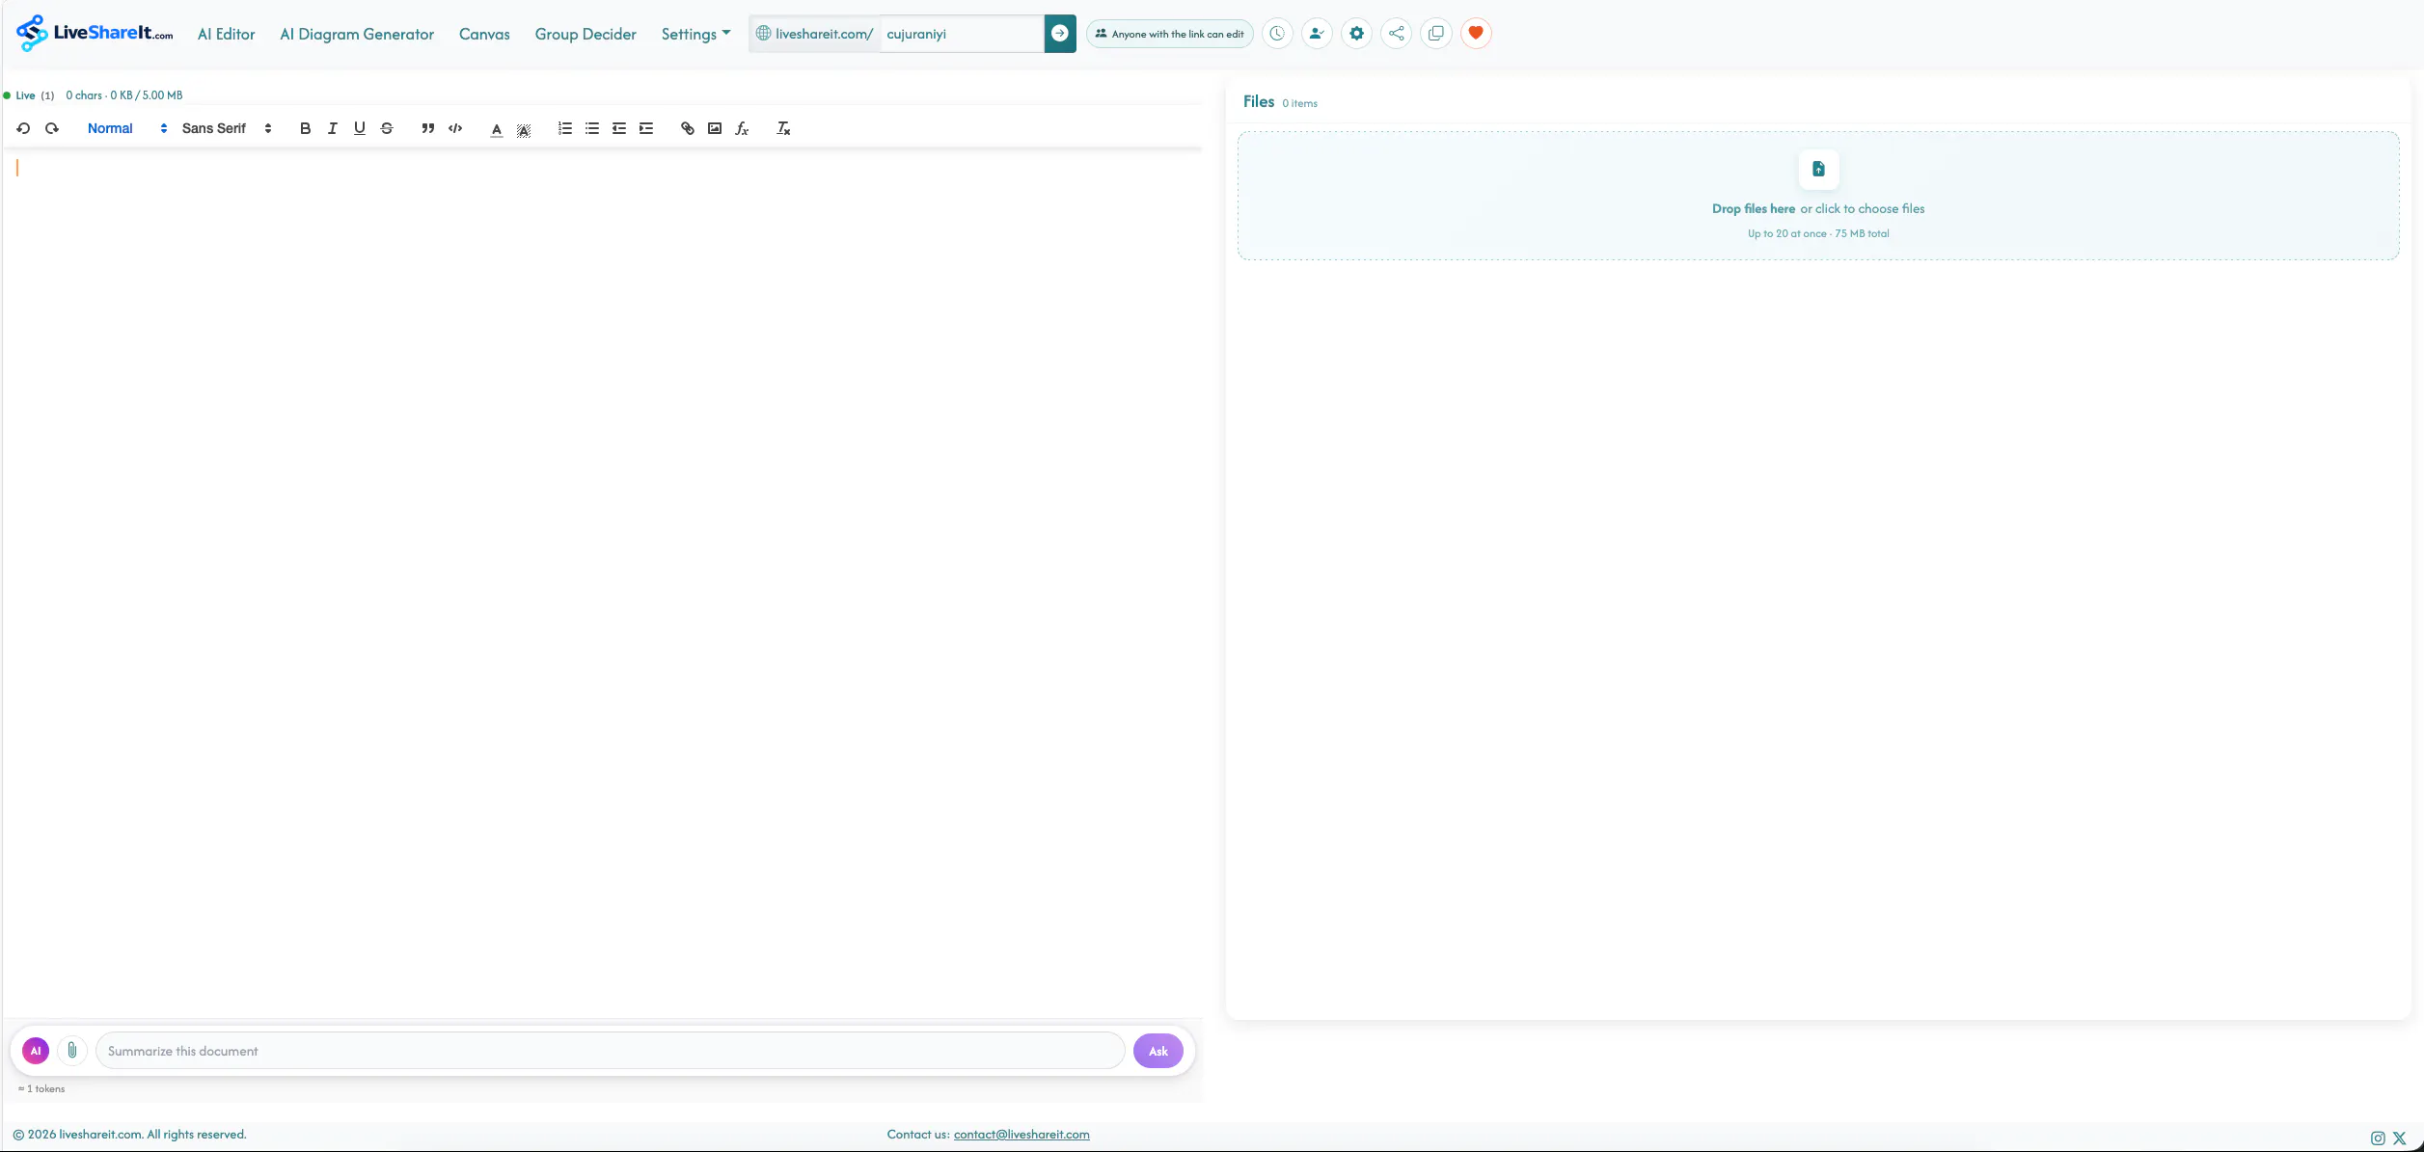Click the paperclip attach icon
Viewport: 2424px width, 1152px height.
pos(72,1051)
